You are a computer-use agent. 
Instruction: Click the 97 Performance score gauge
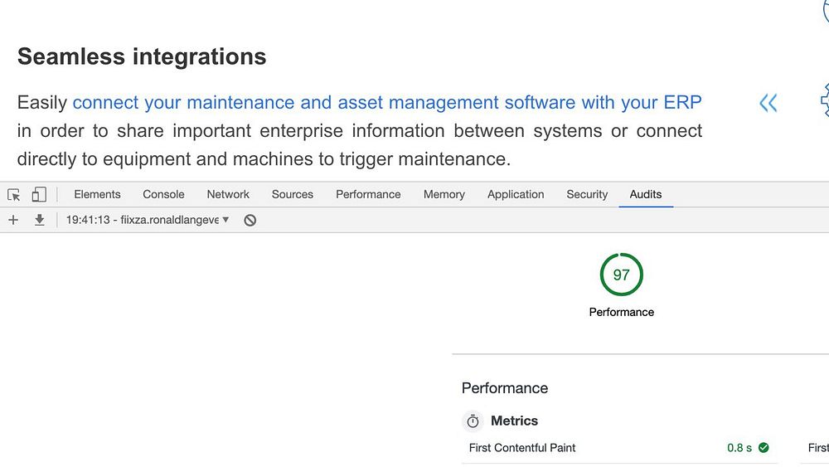[621, 275]
